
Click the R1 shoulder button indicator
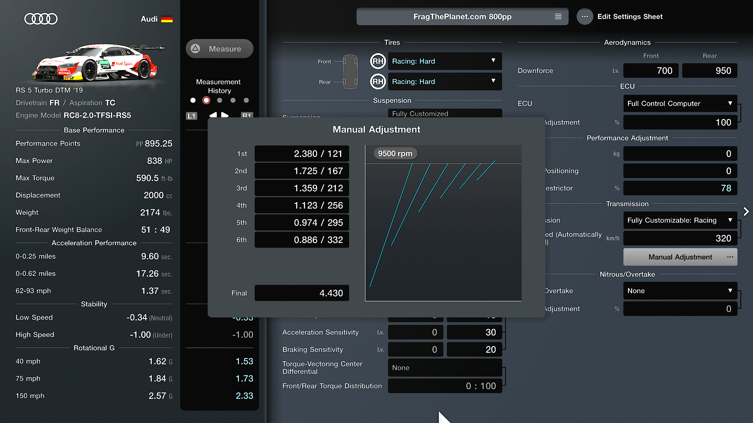(x=247, y=115)
